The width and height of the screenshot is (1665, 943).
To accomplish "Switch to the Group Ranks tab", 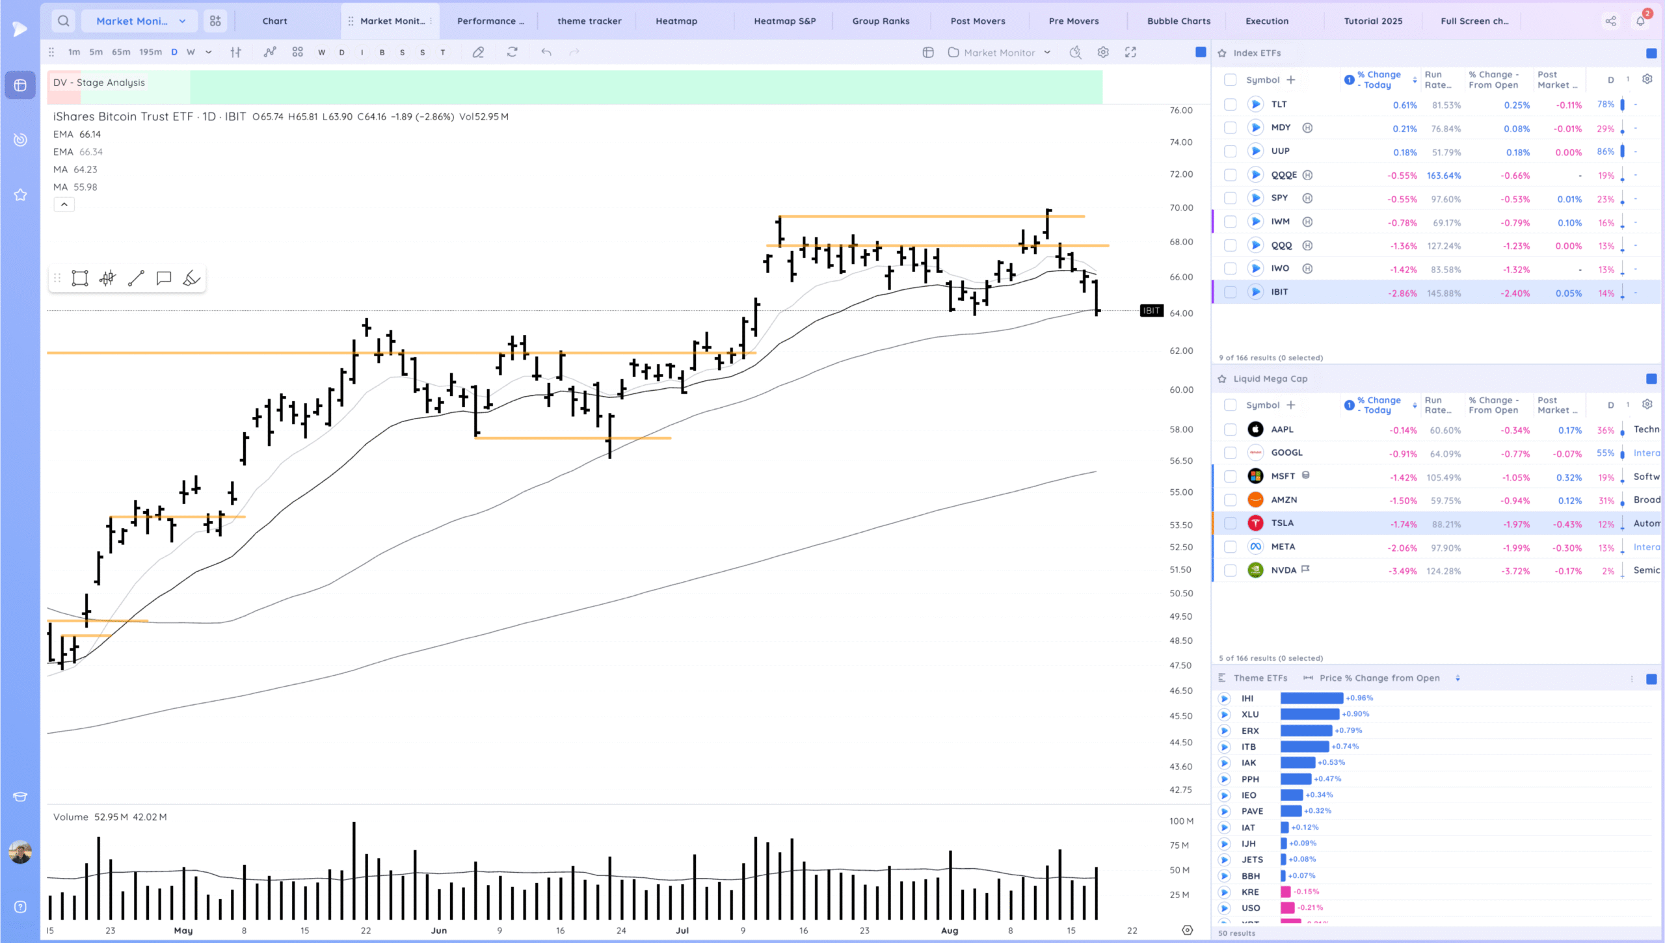I will (x=881, y=21).
